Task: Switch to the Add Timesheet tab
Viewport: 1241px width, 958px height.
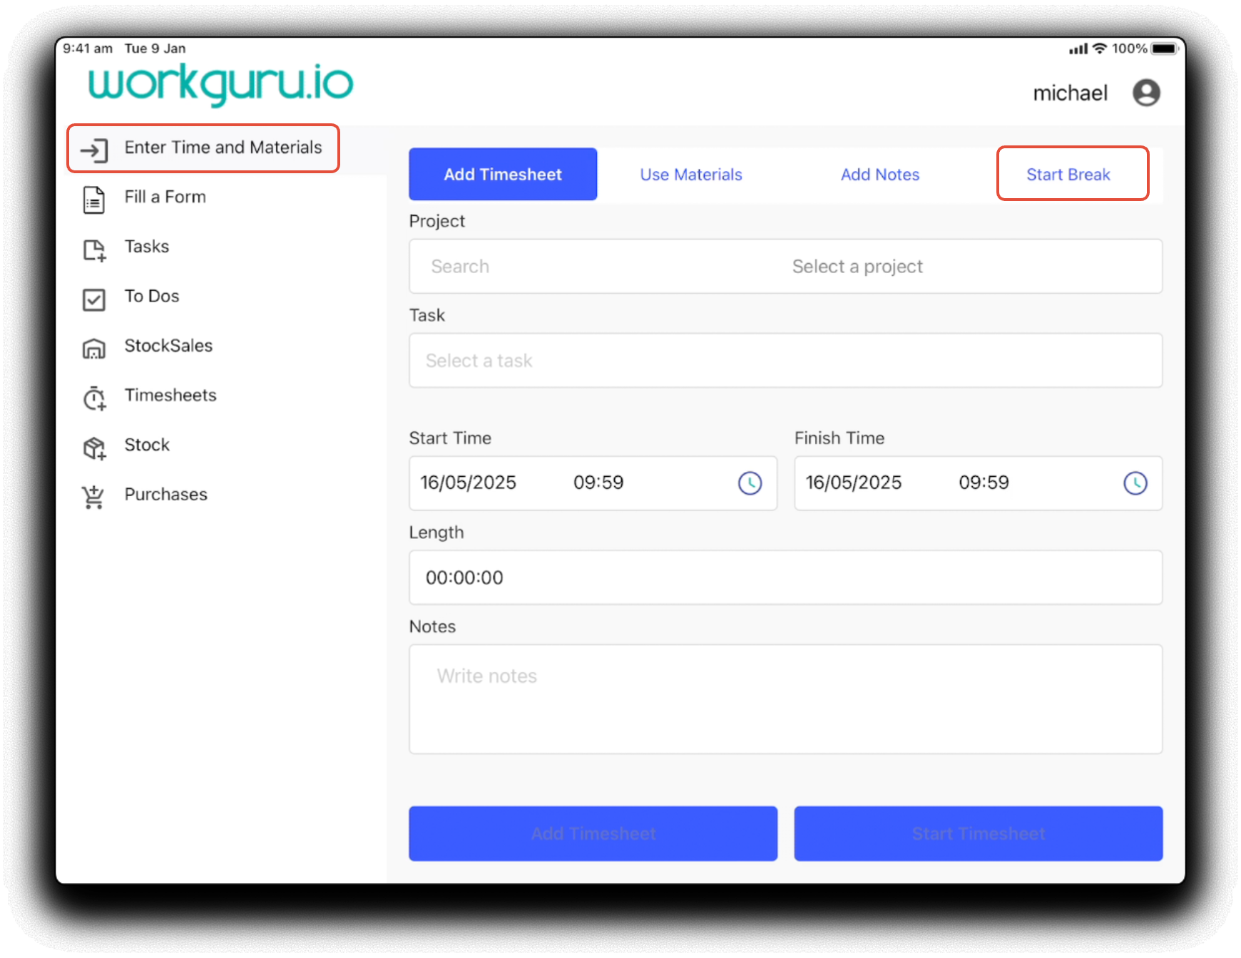Action: point(503,175)
